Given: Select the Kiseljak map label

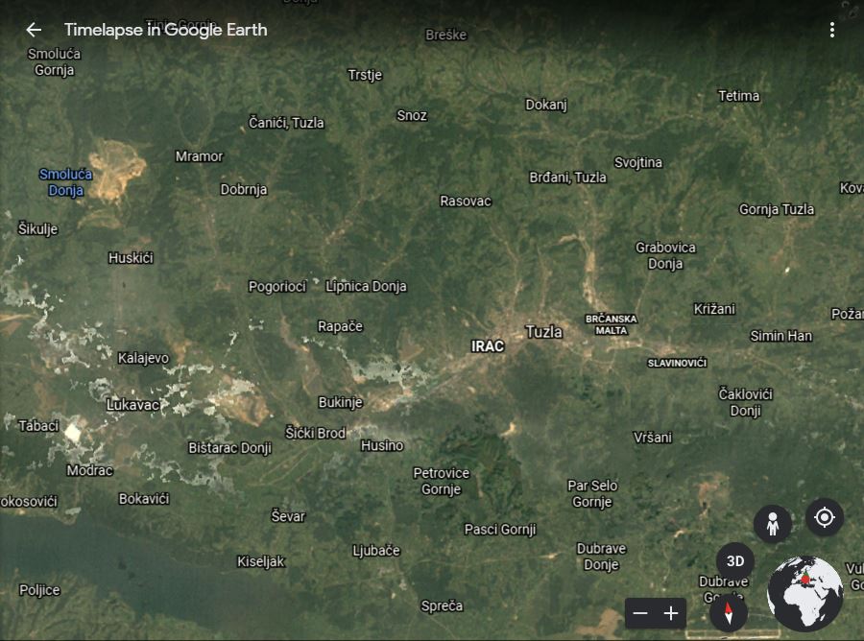Looking at the screenshot, I should [261, 561].
